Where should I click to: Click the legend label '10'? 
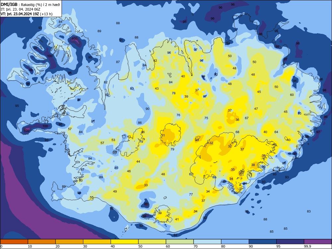(x=30, y=246)
